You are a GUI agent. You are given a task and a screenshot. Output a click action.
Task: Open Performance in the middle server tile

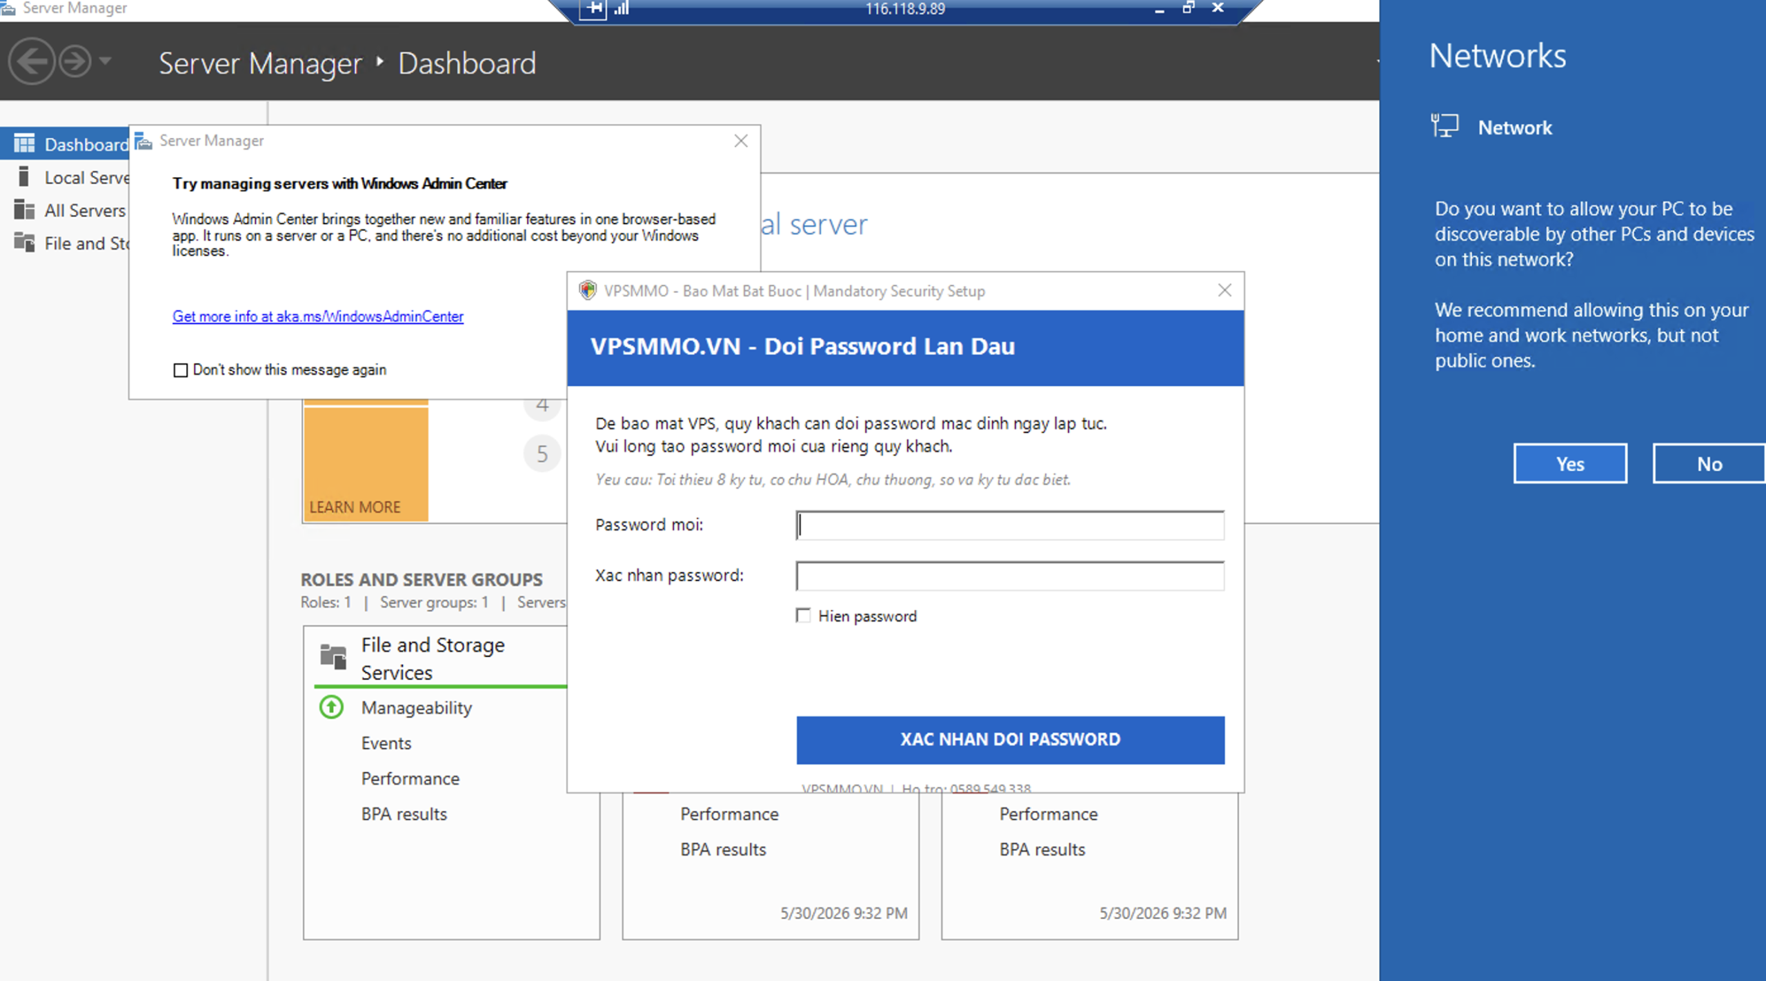tap(729, 814)
